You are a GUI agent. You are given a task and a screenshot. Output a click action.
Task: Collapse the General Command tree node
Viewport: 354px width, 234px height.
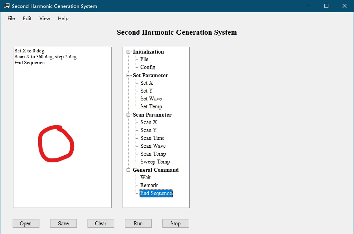pos(128,170)
